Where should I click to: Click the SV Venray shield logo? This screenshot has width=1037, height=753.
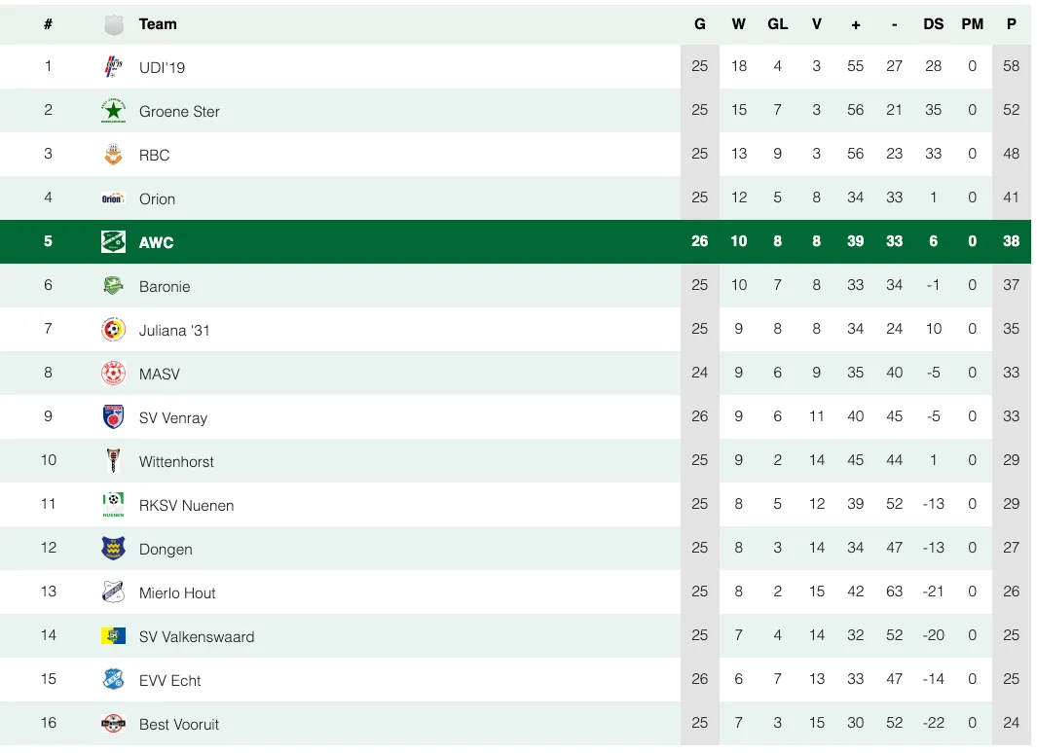tap(114, 417)
